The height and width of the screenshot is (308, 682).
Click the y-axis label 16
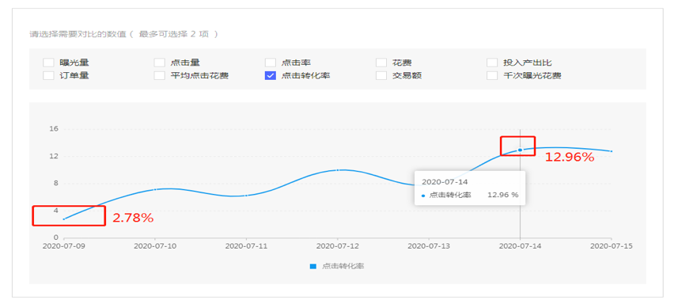[x=55, y=129]
